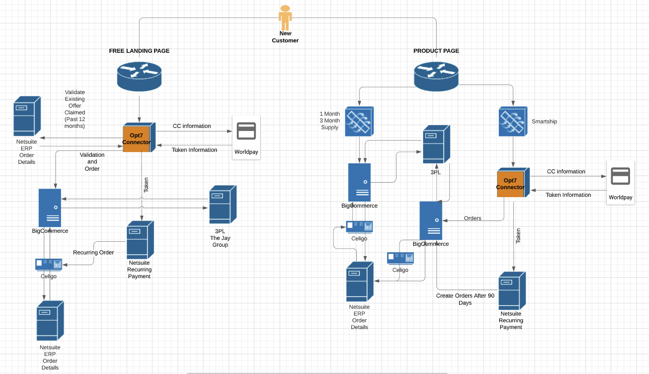This screenshot has width=649, height=374.
Task: Click the 3PL The Jay Group caption
Action: (x=221, y=238)
